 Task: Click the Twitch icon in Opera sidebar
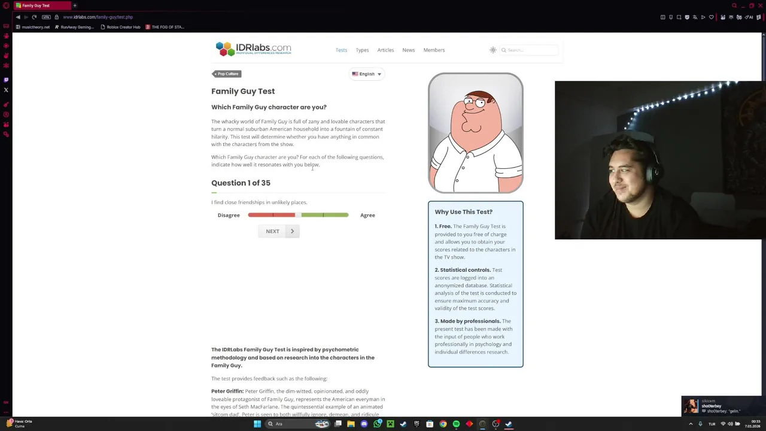(x=6, y=80)
